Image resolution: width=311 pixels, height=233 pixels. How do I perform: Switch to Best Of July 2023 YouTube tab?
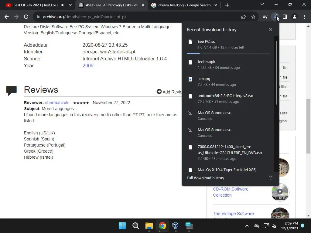35,5
